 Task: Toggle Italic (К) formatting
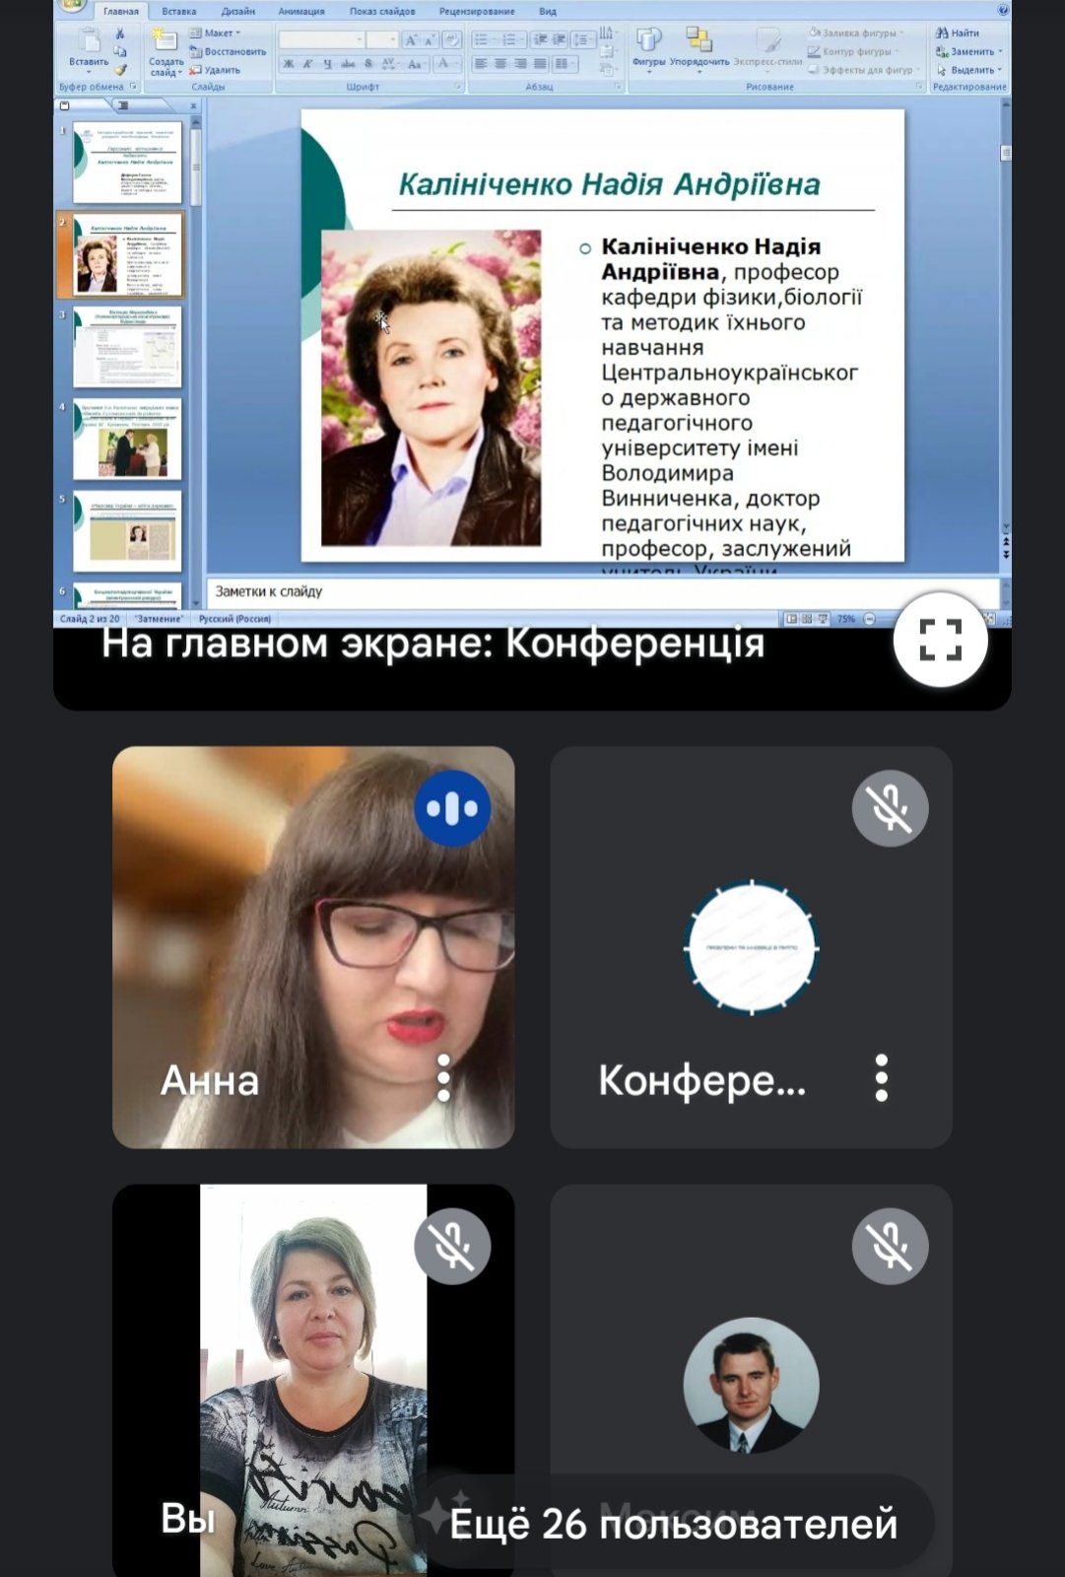coord(308,64)
